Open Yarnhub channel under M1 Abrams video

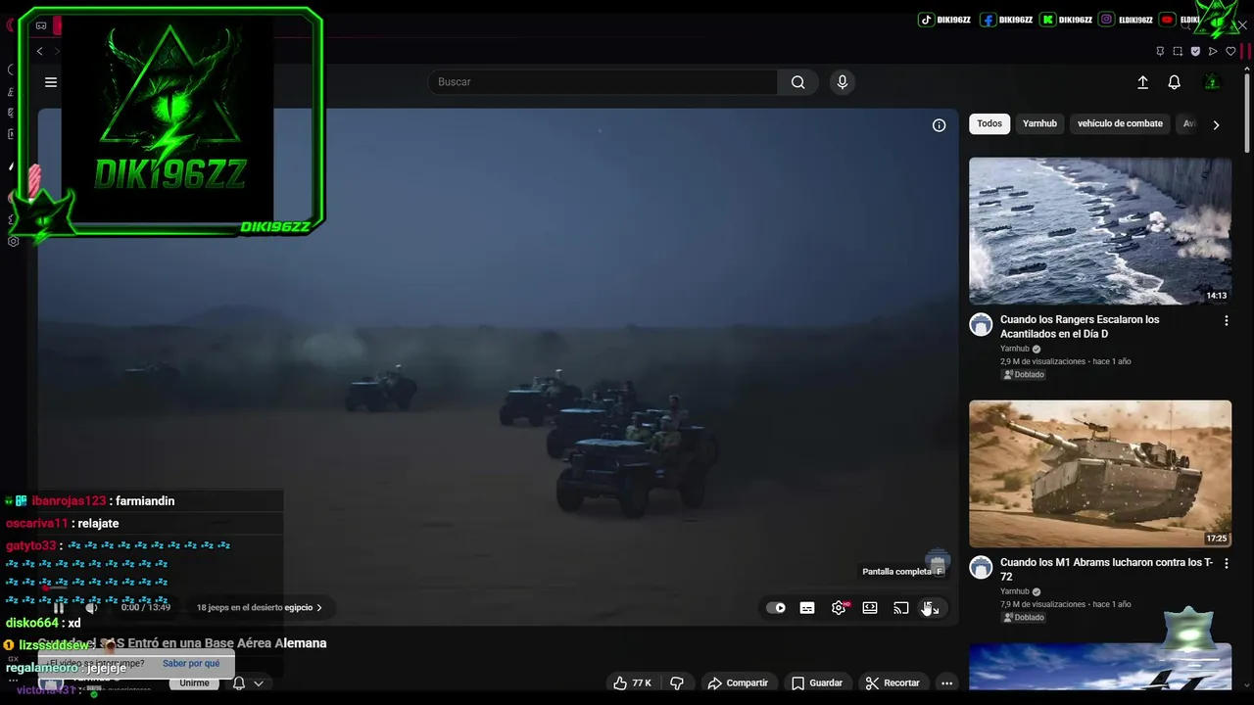pyautogui.click(x=1015, y=591)
